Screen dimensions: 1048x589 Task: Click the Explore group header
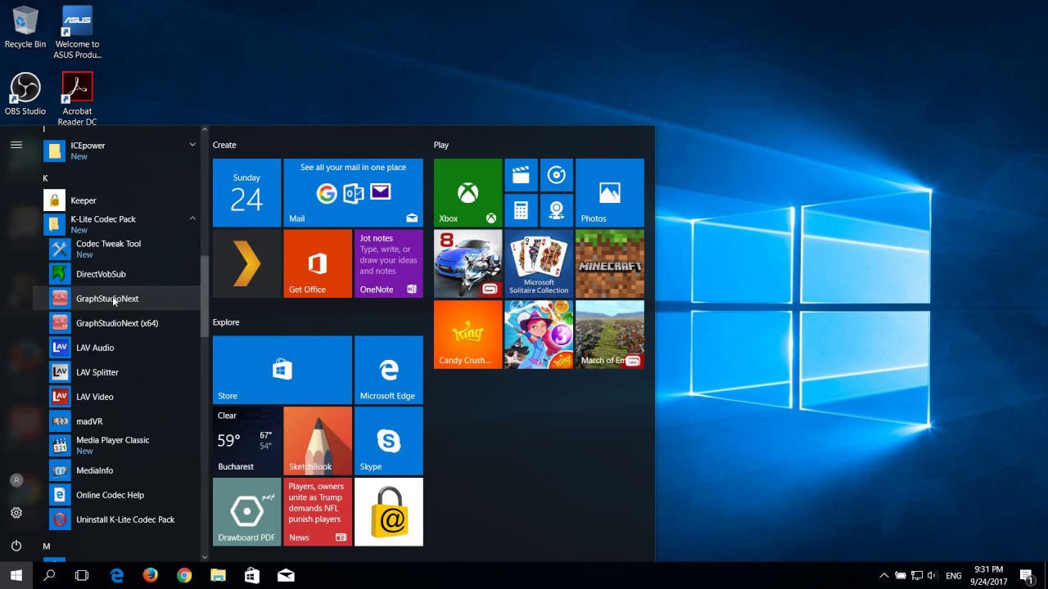point(226,322)
